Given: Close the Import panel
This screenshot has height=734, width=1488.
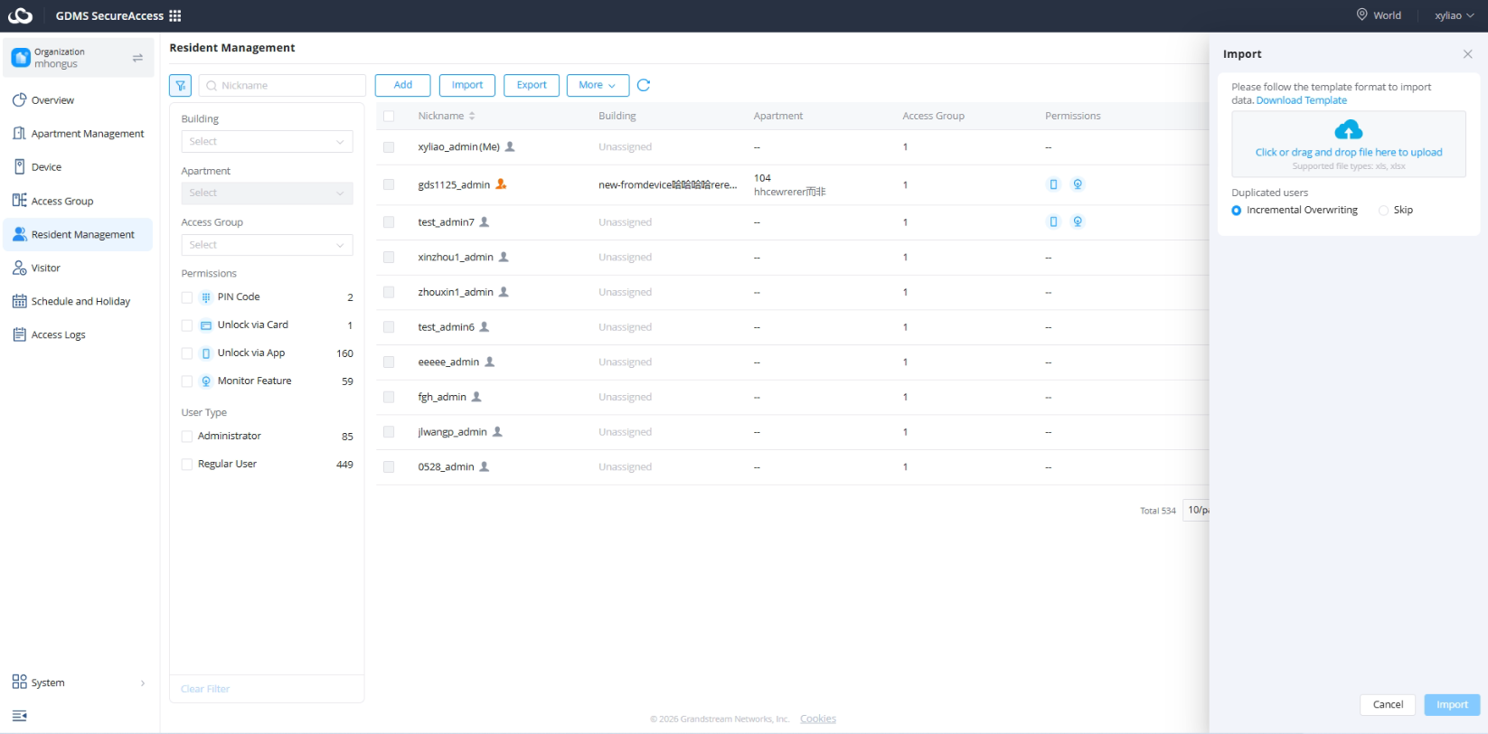Looking at the screenshot, I should 1467,54.
